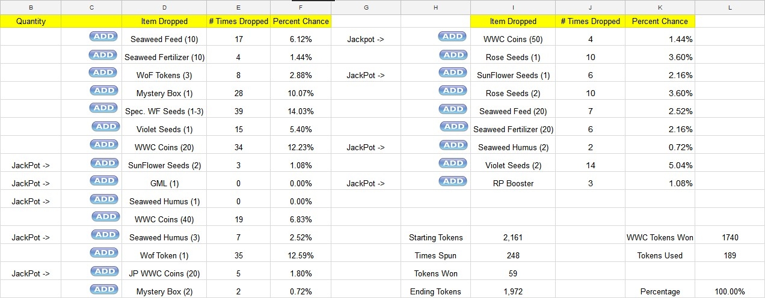Click ADD button beside Rose Seeds (1)
Viewport: 765px width, 298px height.
coord(453,55)
